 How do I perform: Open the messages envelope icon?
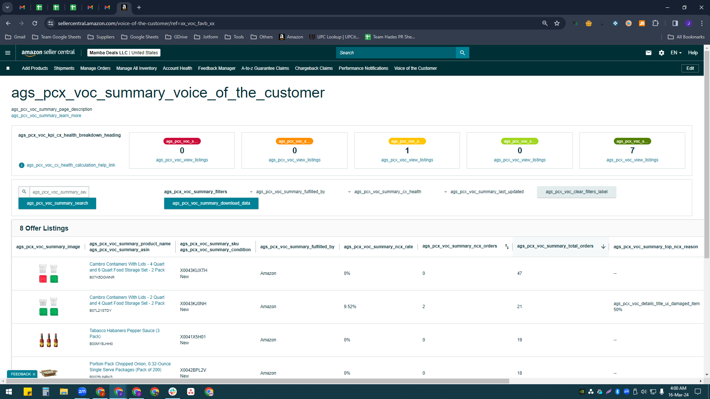click(649, 53)
